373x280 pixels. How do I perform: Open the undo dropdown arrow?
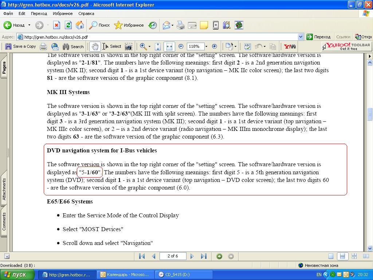point(264,46)
